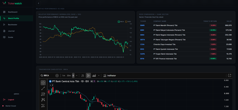This screenshot has width=238, height=110.
Task: Select the Candles chart style icon
Action: (x=88, y=76)
